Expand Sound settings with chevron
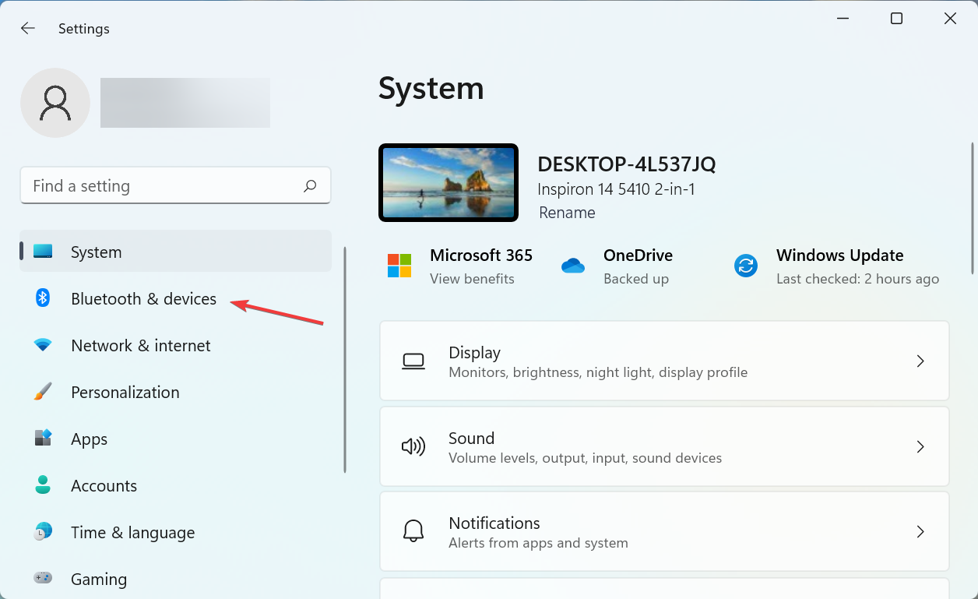978x599 pixels. click(x=920, y=446)
